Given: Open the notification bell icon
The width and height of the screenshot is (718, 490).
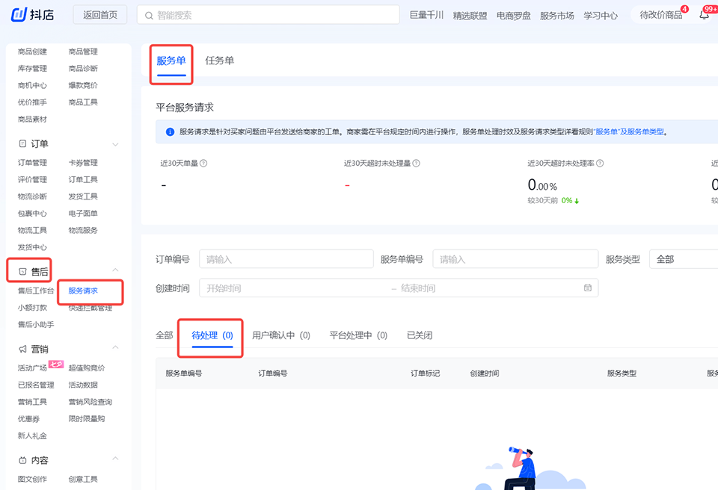Looking at the screenshot, I should 704,15.
